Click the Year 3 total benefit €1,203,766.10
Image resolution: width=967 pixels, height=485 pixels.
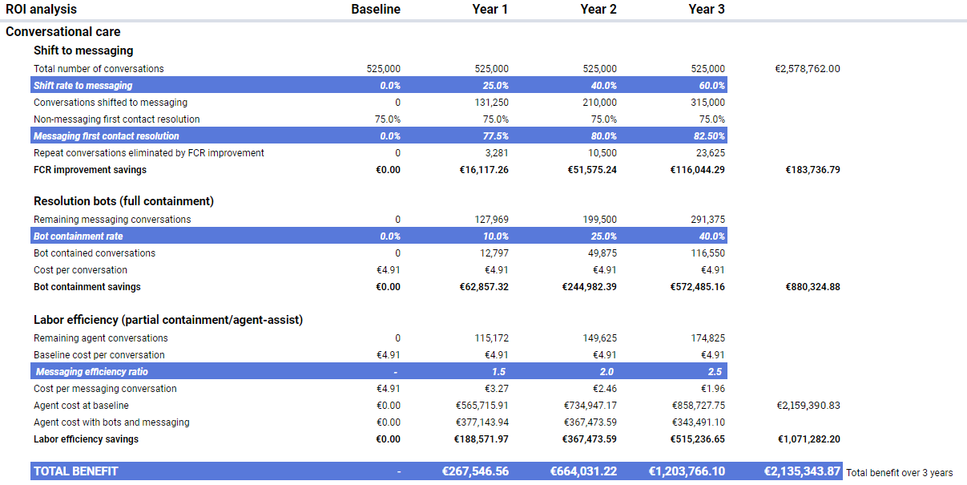687,471
